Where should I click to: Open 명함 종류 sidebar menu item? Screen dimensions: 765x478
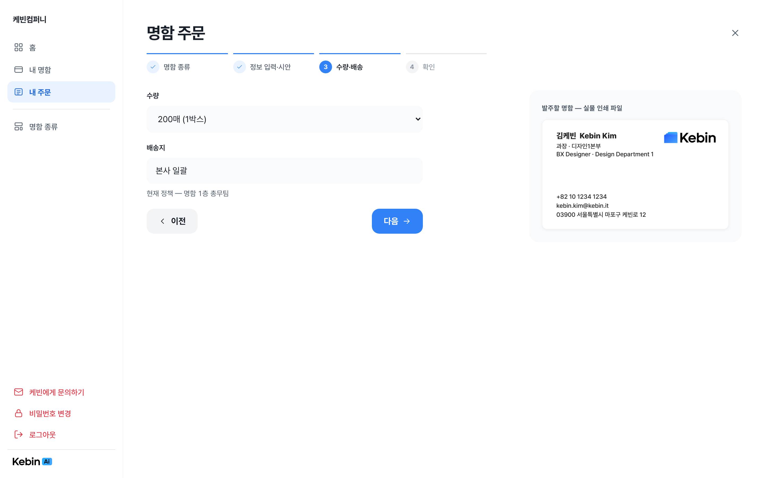[61, 126]
